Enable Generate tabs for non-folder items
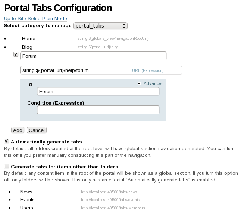244x215 pixels. [6, 166]
